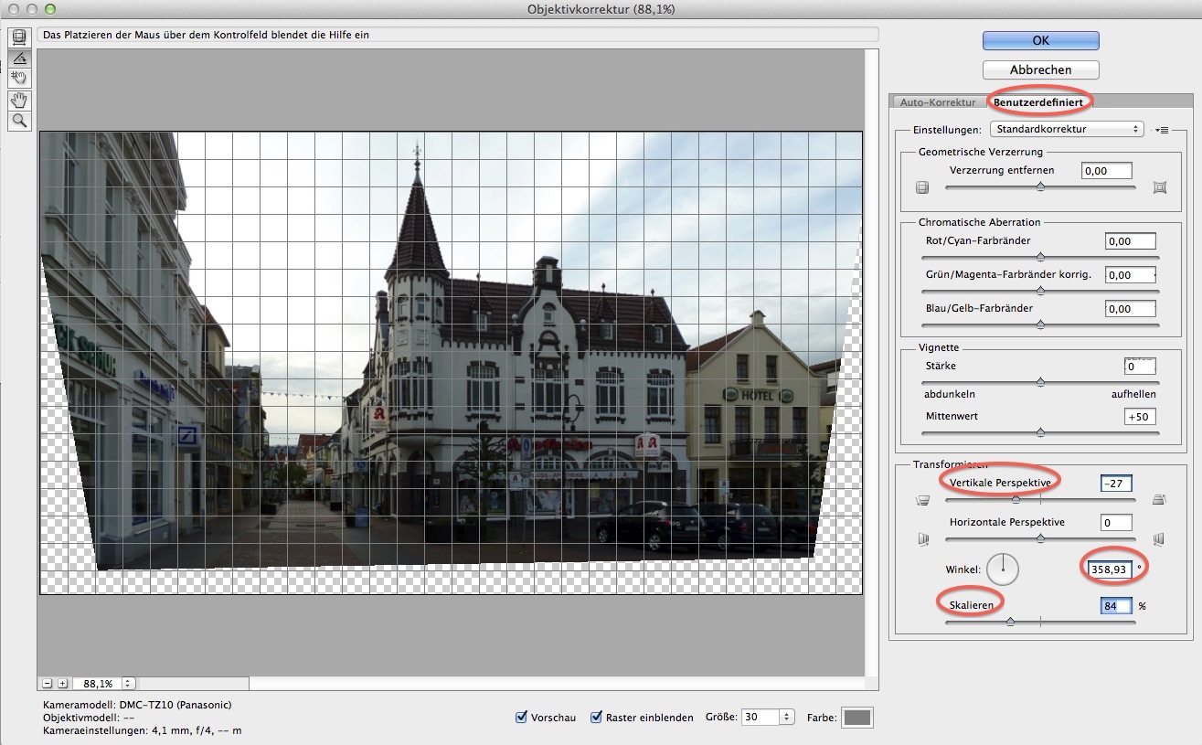This screenshot has width=1202, height=745.
Task: Open the zoom percentage dropdown
Action: pos(128,683)
